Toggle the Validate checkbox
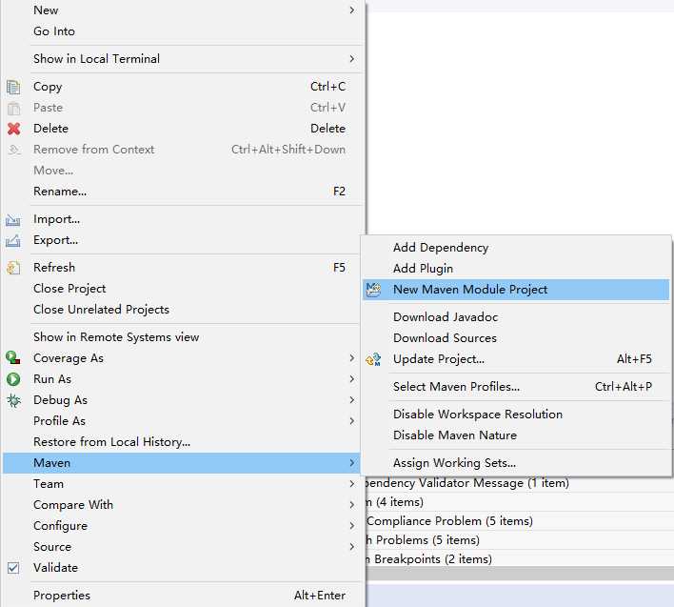The image size is (674, 607). [x=13, y=568]
